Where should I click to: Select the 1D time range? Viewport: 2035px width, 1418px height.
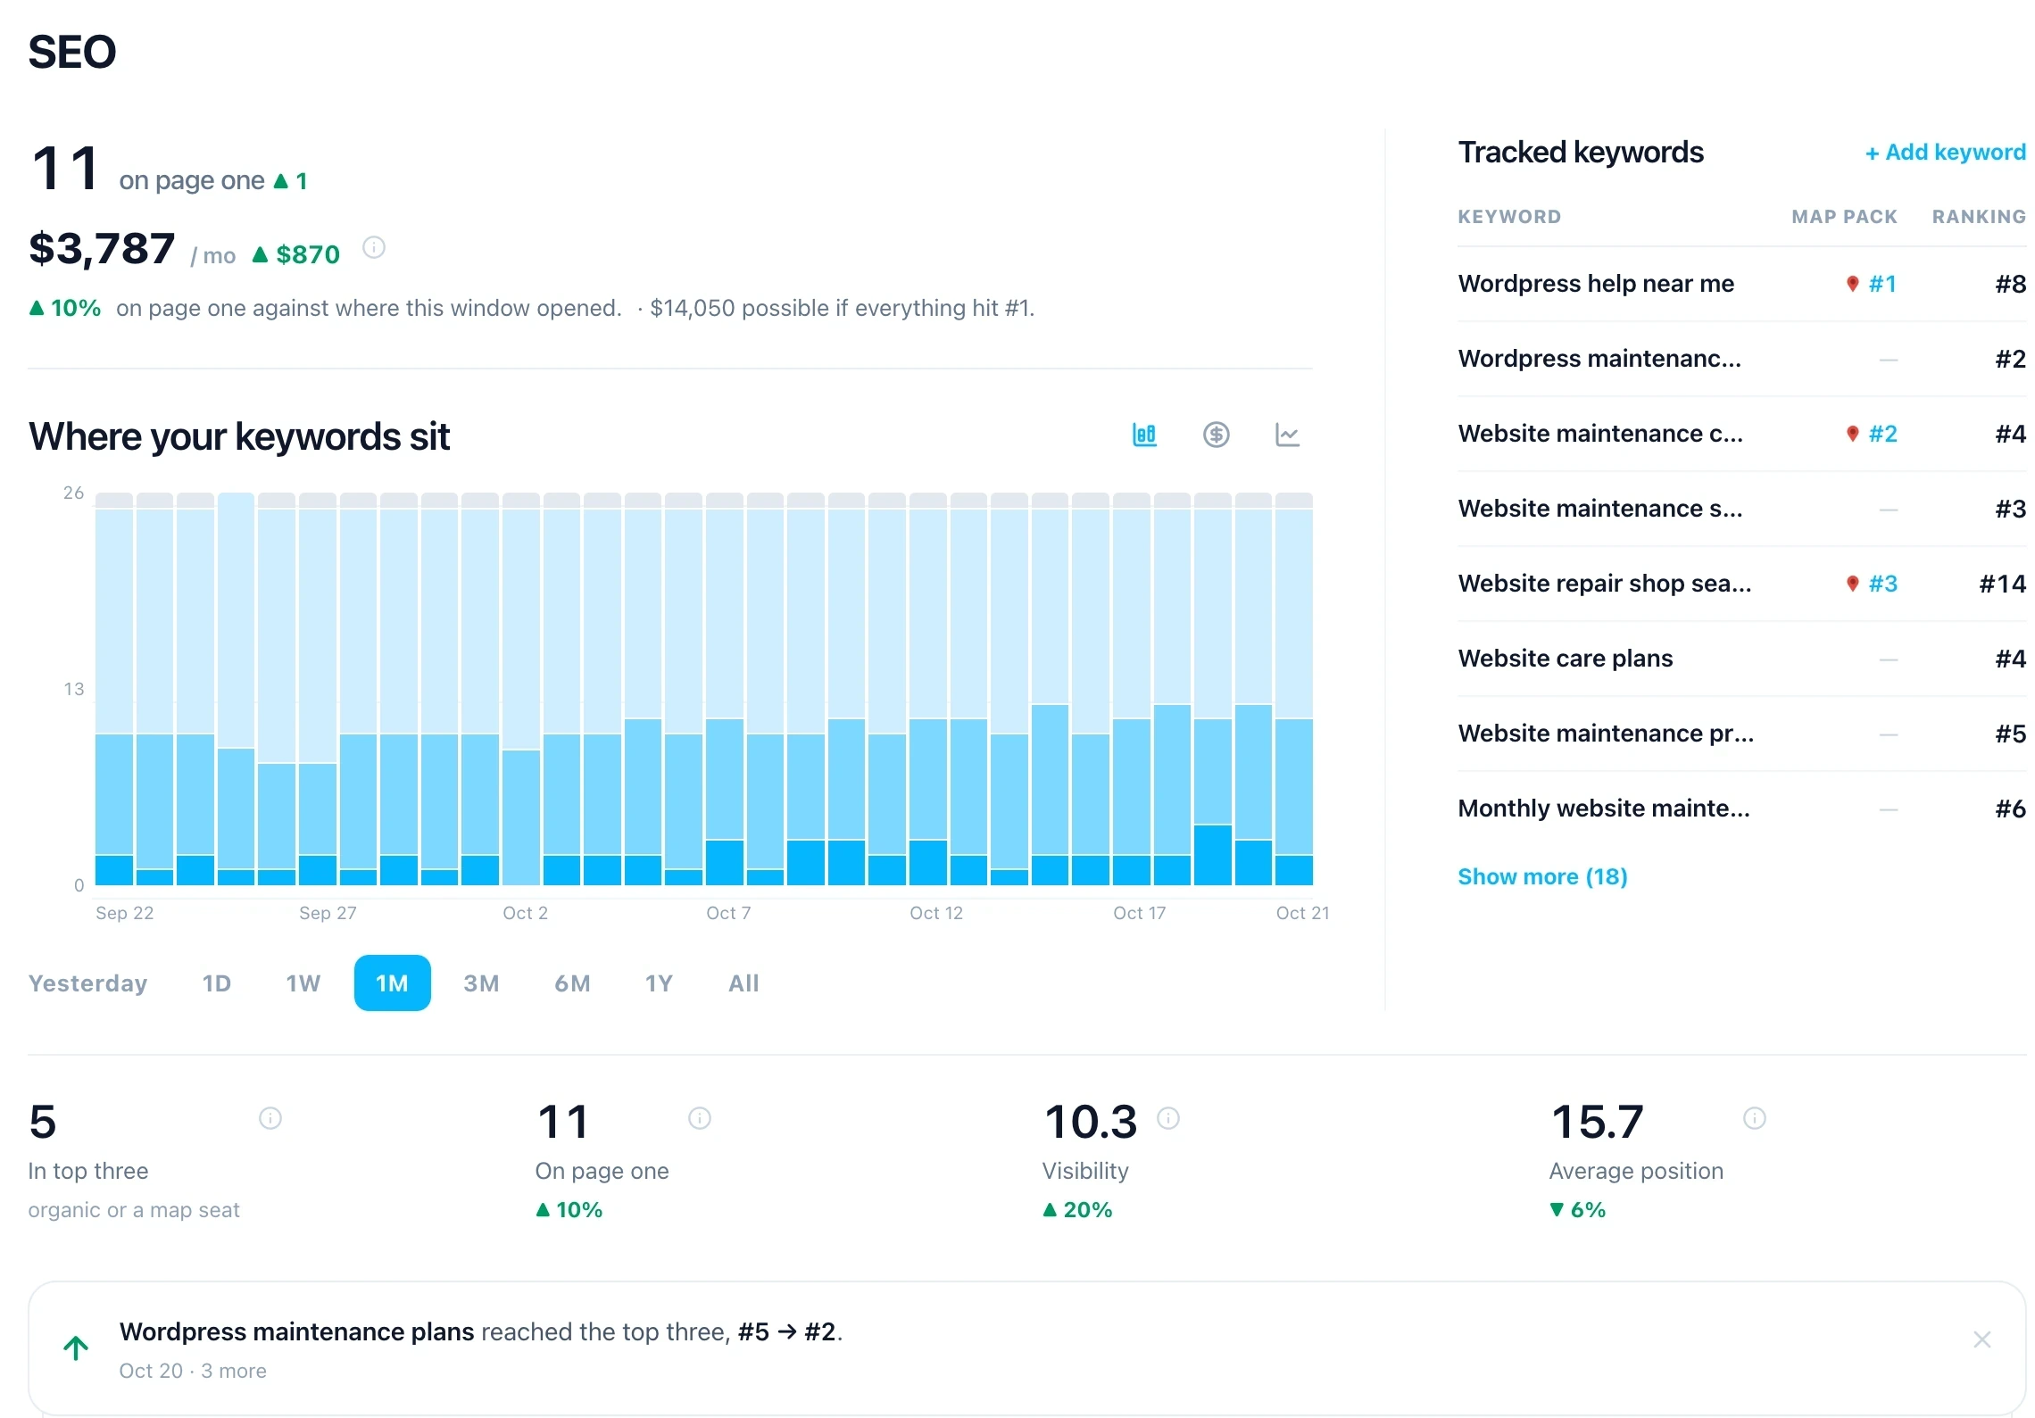click(x=217, y=983)
